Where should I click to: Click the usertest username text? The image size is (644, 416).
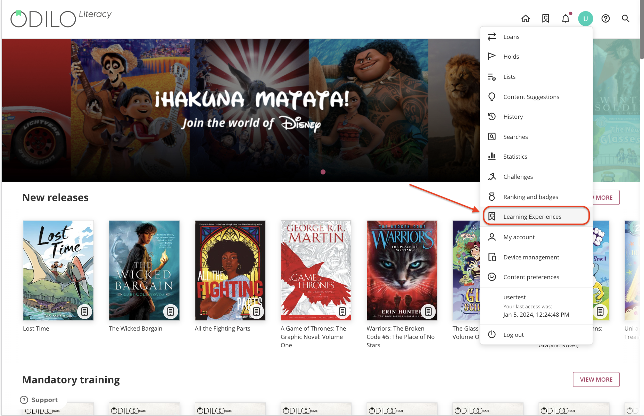pyautogui.click(x=514, y=297)
